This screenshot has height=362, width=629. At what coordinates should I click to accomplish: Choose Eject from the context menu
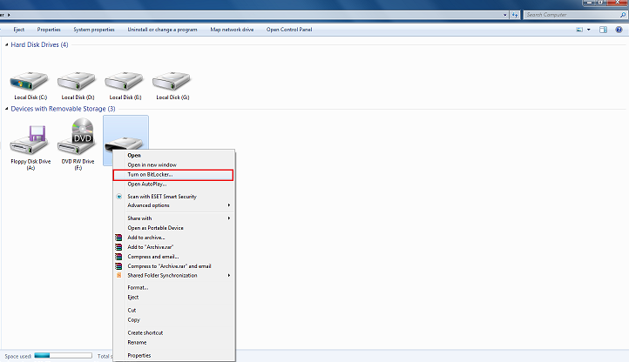tap(173, 297)
